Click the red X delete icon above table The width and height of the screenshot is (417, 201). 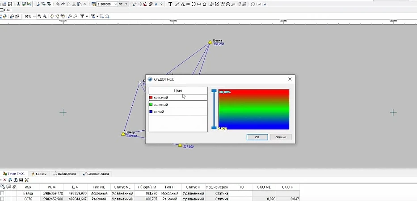4,180
